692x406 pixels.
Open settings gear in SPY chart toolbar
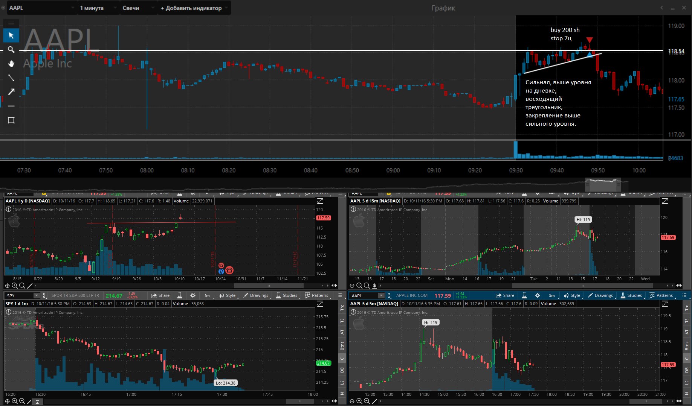(193, 295)
